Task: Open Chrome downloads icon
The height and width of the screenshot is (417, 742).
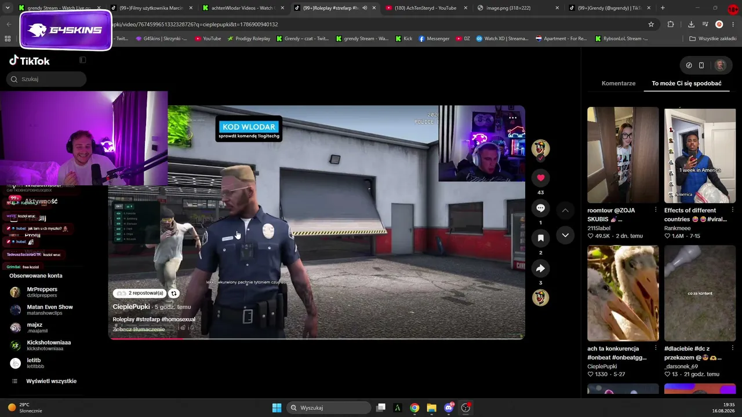Action: tap(691, 24)
